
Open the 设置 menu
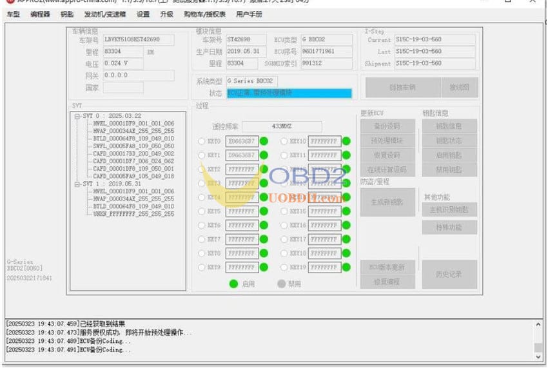click(143, 14)
